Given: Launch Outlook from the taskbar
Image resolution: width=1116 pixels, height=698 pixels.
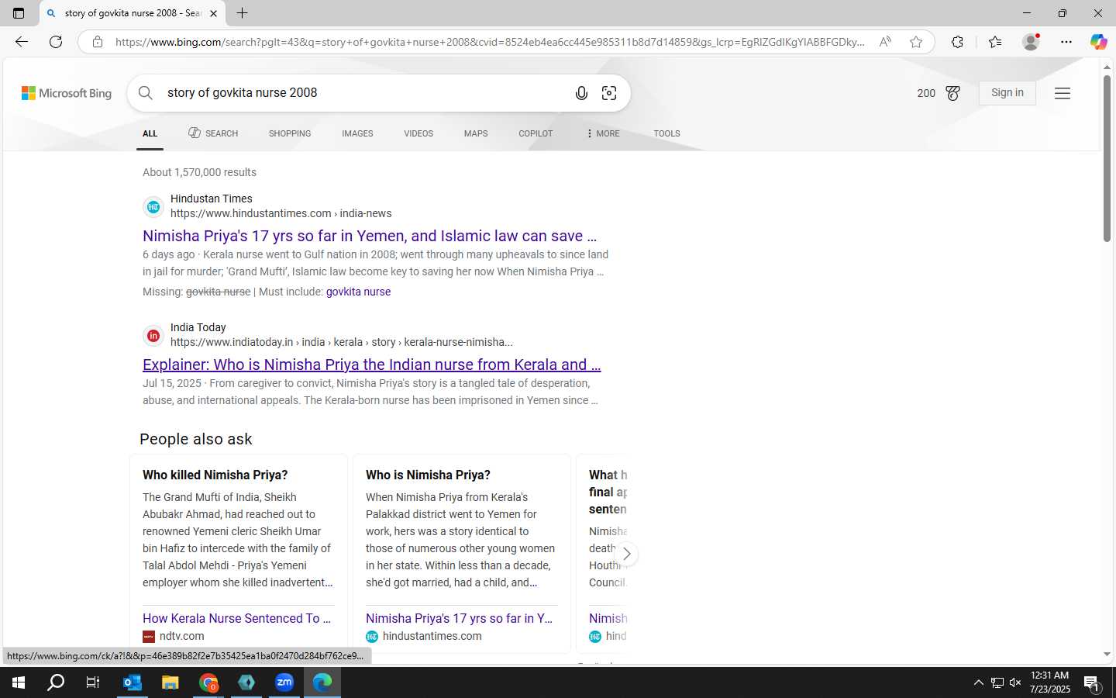Looking at the screenshot, I should click(x=133, y=682).
